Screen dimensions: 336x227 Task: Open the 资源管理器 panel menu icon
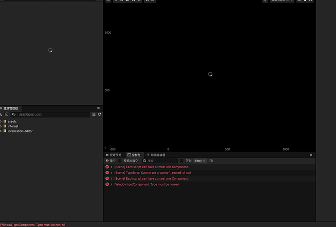pos(98,108)
